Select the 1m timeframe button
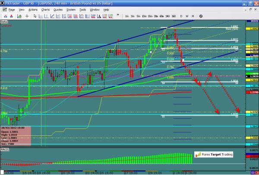This screenshot has height=175, width=259. (x=127, y=16)
